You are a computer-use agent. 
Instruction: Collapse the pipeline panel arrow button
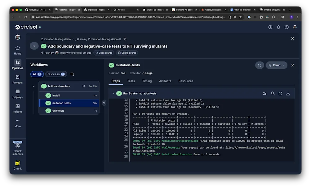34,46
